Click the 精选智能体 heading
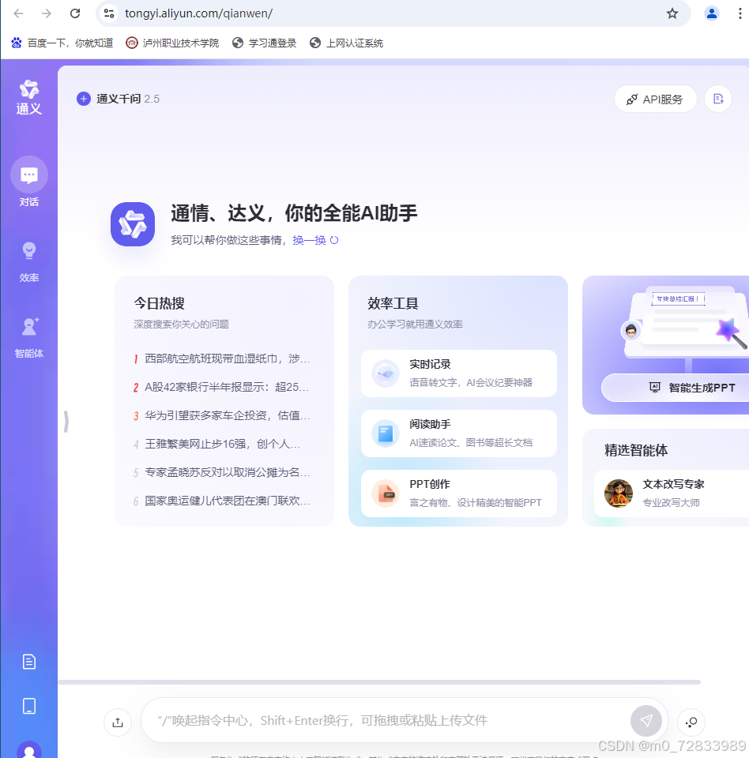This screenshot has width=749, height=758. tap(636, 451)
